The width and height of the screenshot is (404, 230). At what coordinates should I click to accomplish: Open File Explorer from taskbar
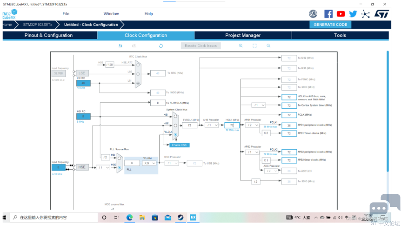[142, 218]
